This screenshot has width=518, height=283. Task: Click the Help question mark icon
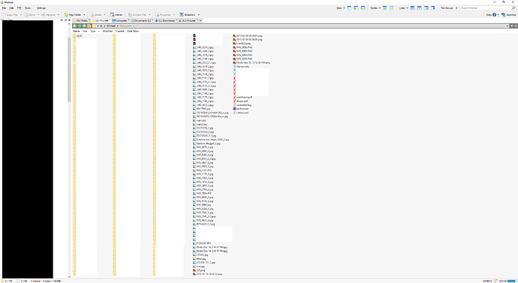click(495, 15)
